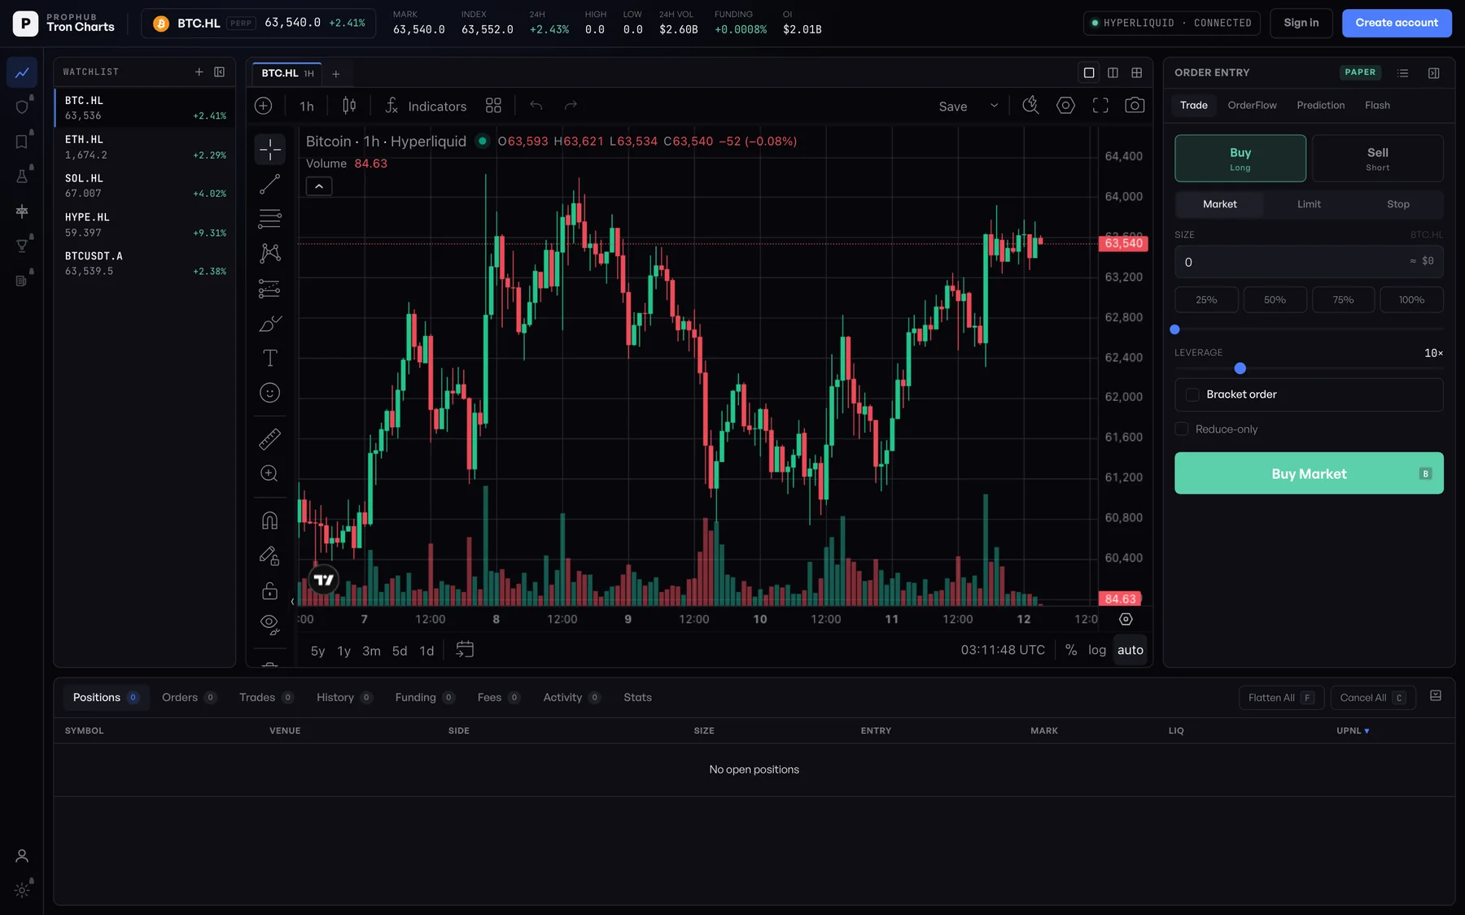Add symbol to compare with plus icon

(263, 106)
